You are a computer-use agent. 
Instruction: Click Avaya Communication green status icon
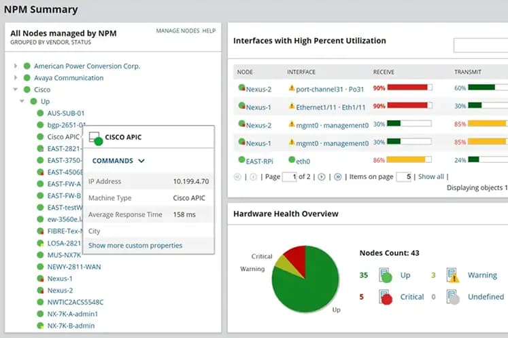pos(27,78)
